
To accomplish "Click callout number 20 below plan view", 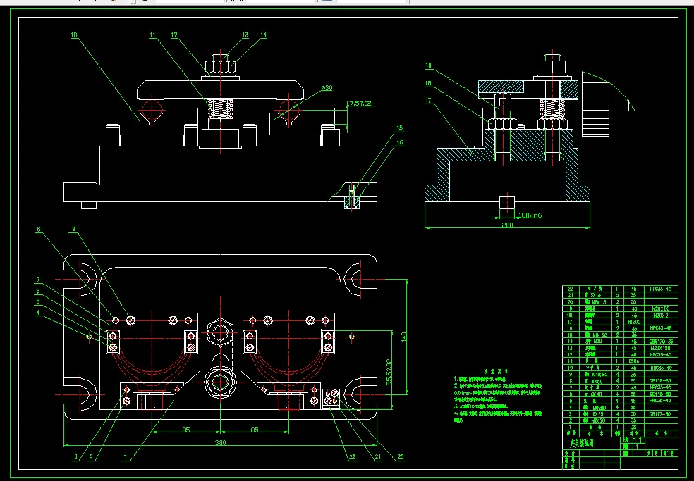I will coord(400,456).
